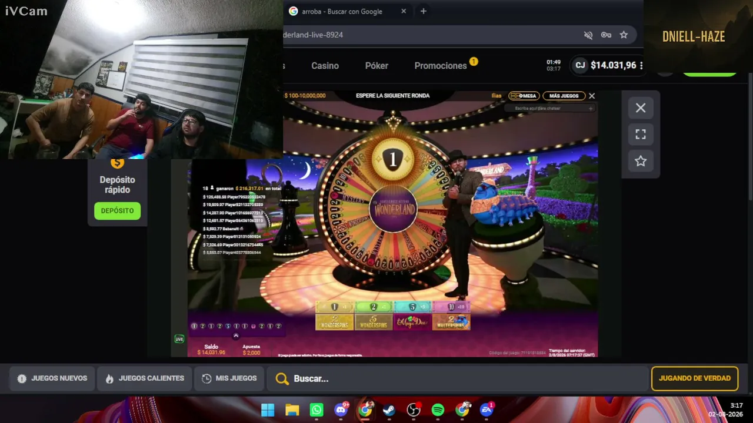
Task: Place a bet on number 5
Action: pos(412,307)
